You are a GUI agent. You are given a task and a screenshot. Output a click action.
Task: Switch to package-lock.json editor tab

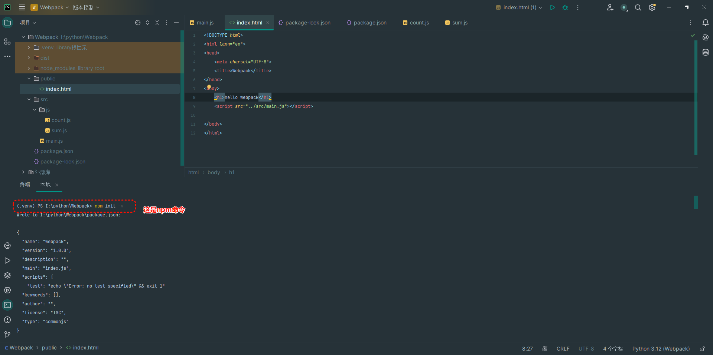coord(305,23)
